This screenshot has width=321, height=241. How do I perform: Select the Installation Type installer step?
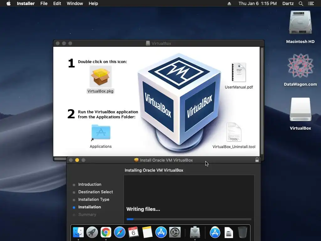click(x=94, y=199)
